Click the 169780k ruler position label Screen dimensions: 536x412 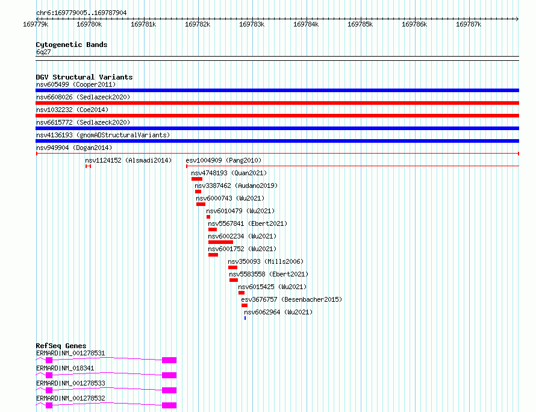(x=89, y=24)
